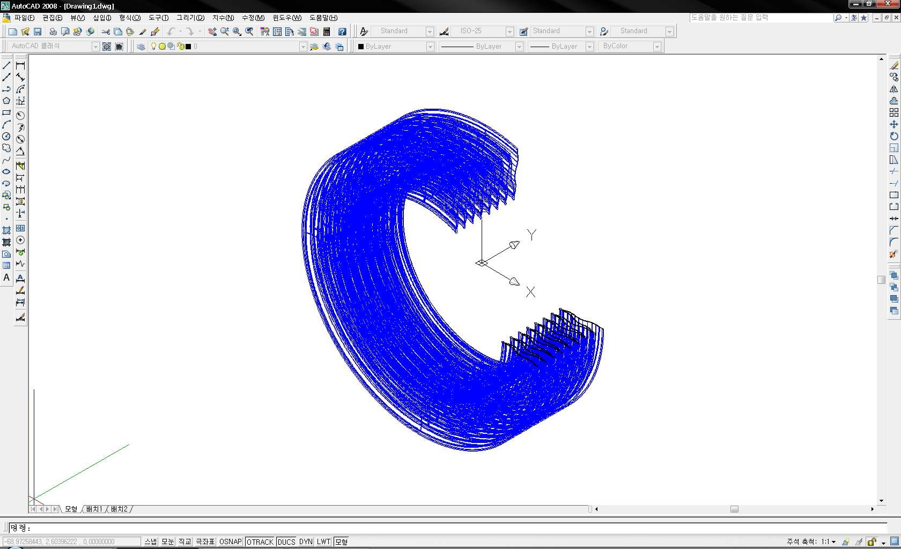Image resolution: width=901 pixels, height=549 pixels.
Task: Click layer 0 black color swatch
Action: click(x=188, y=47)
